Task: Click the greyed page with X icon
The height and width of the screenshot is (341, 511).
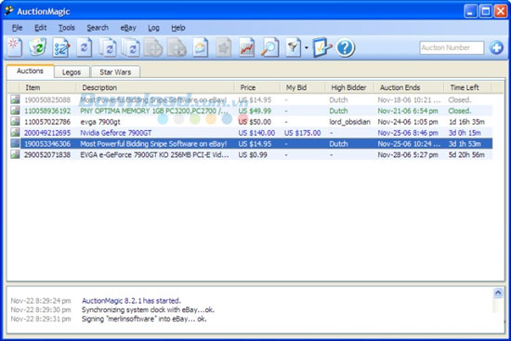Action: tap(177, 47)
